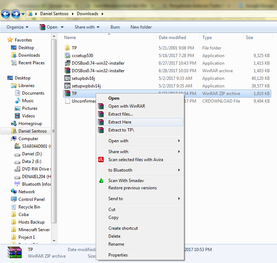Click the red Avira scan icon
Screen dimensions: 277x263
tap(101, 160)
